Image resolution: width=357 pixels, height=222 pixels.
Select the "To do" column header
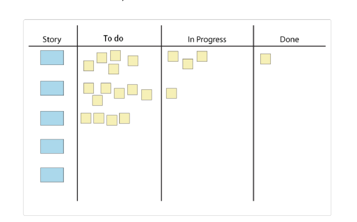pyautogui.click(x=113, y=39)
